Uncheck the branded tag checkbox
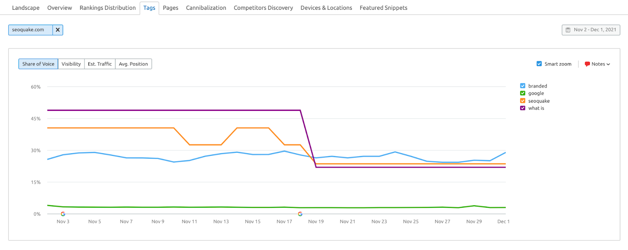Screen dimensions: 628x250 point(523,86)
